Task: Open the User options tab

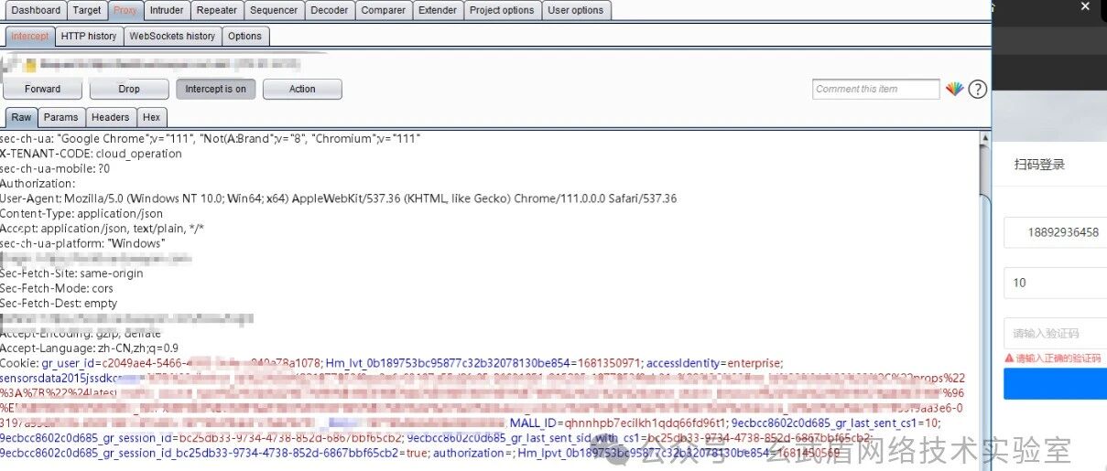Action: (576, 10)
